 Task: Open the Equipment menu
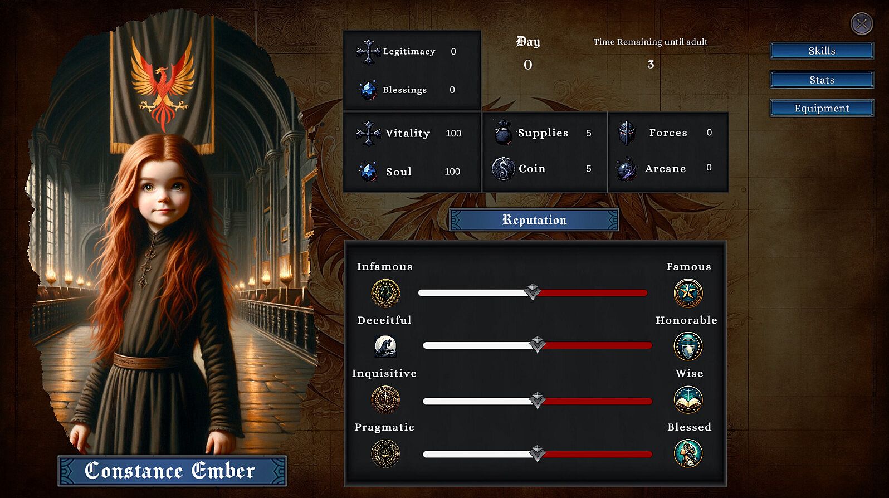coord(822,108)
